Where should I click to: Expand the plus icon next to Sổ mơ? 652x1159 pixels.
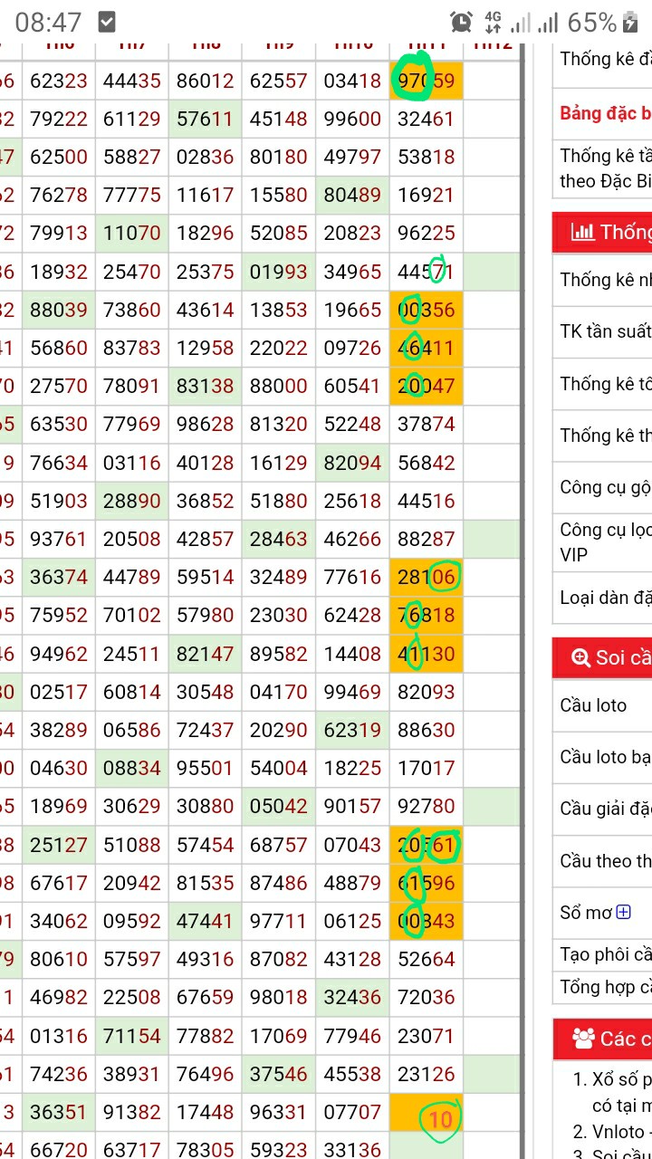[x=623, y=912]
